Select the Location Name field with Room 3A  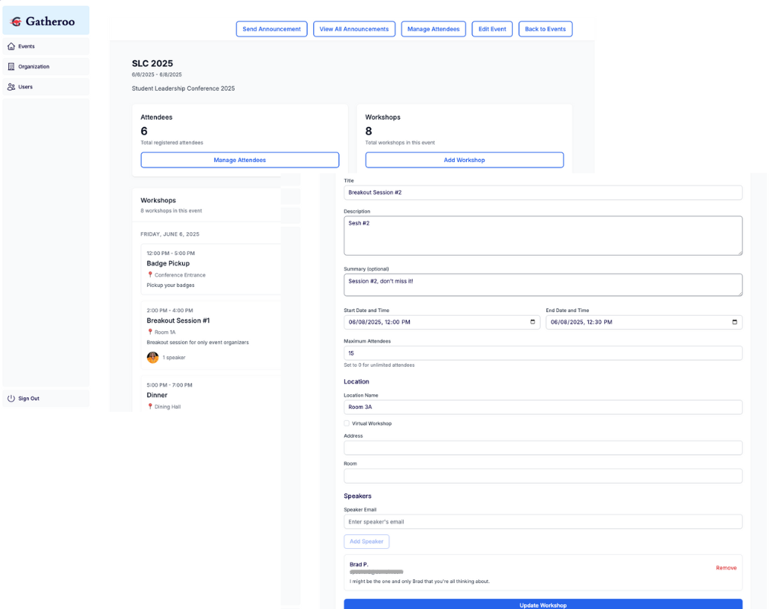pos(542,407)
